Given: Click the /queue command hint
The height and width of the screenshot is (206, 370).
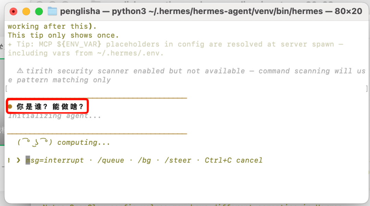Looking at the screenshot, I should tap(111, 160).
